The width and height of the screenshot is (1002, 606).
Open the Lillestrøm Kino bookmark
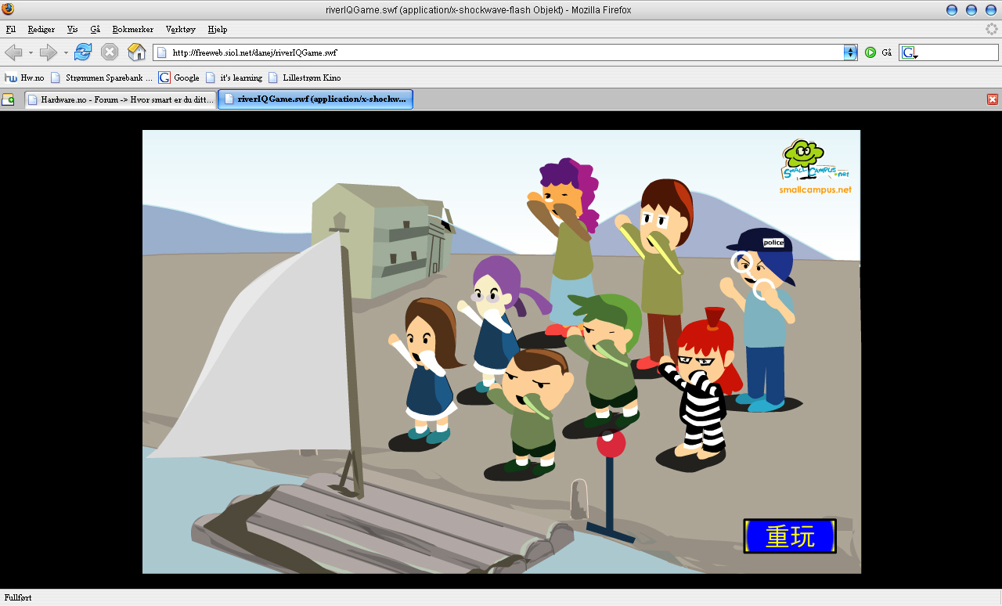(x=305, y=78)
